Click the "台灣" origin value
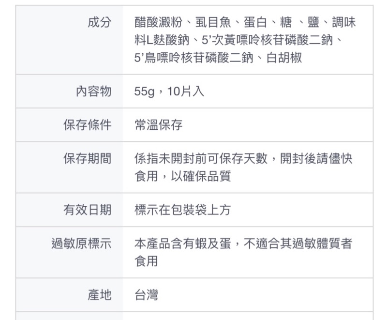This screenshot has width=387, height=320. pyautogui.click(x=146, y=294)
